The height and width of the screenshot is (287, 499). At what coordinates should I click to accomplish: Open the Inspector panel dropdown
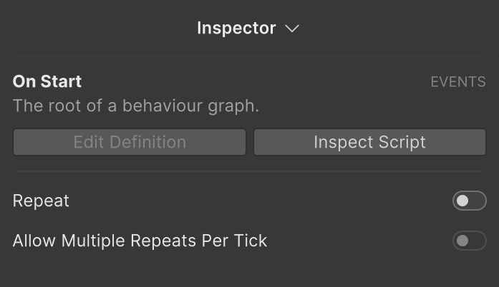pyautogui.click(x=248, y=29)
